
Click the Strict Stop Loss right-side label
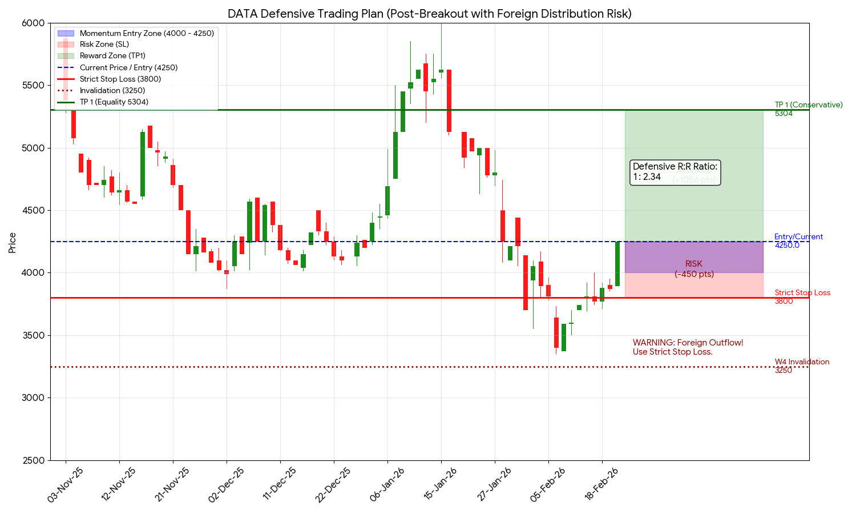point(802,297)
